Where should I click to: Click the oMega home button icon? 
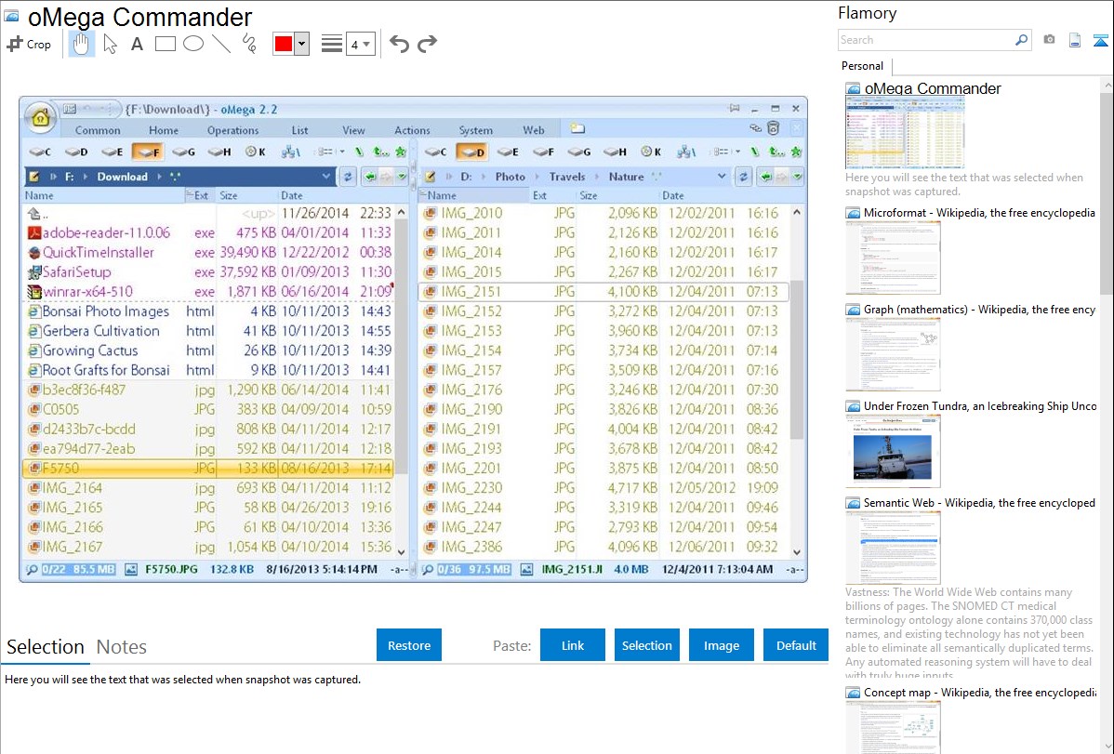41,117
